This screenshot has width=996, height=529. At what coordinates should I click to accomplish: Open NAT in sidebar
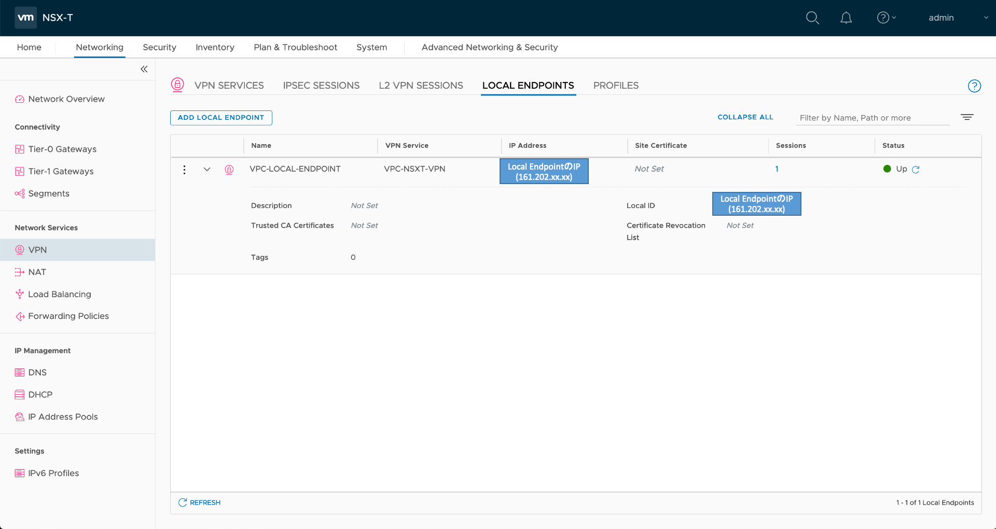[37, 272]
